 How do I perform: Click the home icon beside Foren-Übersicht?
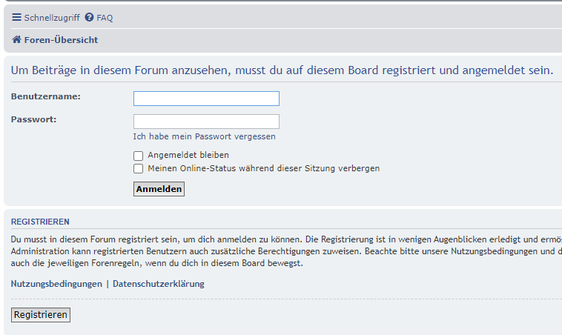(16, 40)
